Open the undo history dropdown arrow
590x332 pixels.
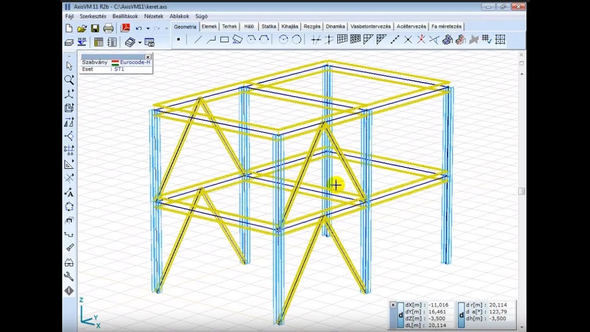(x=148, y=29)
